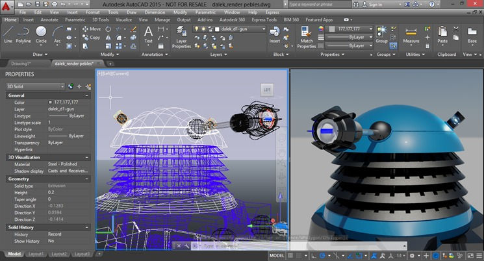This screenshot has height=261, width=484.
Task: Collapse the General properties section
Action: point(86,95)
